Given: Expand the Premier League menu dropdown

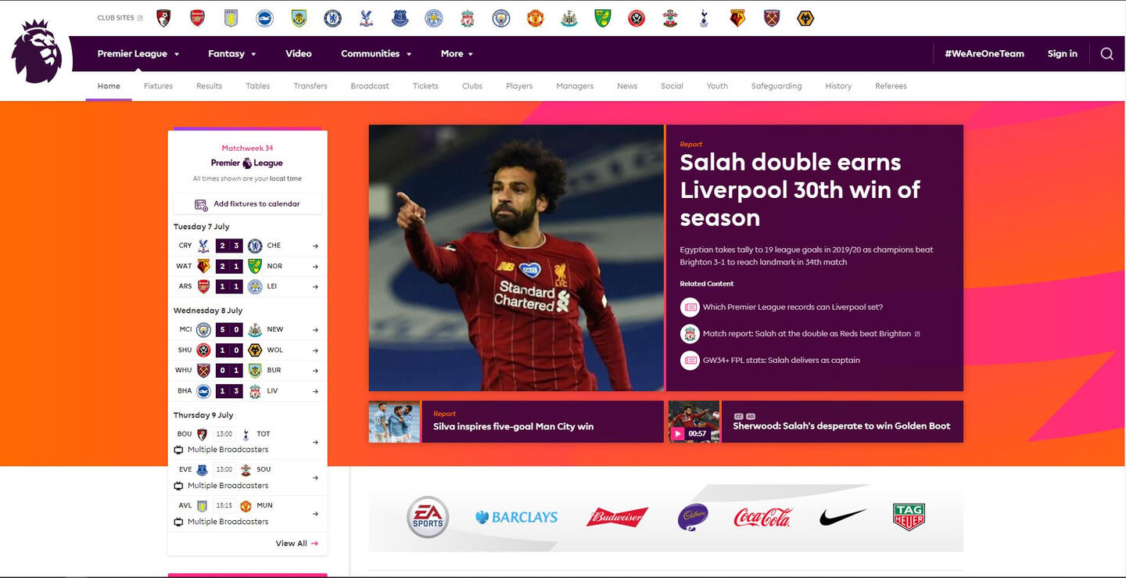Looking at the screenshot, I should (138, 54).
